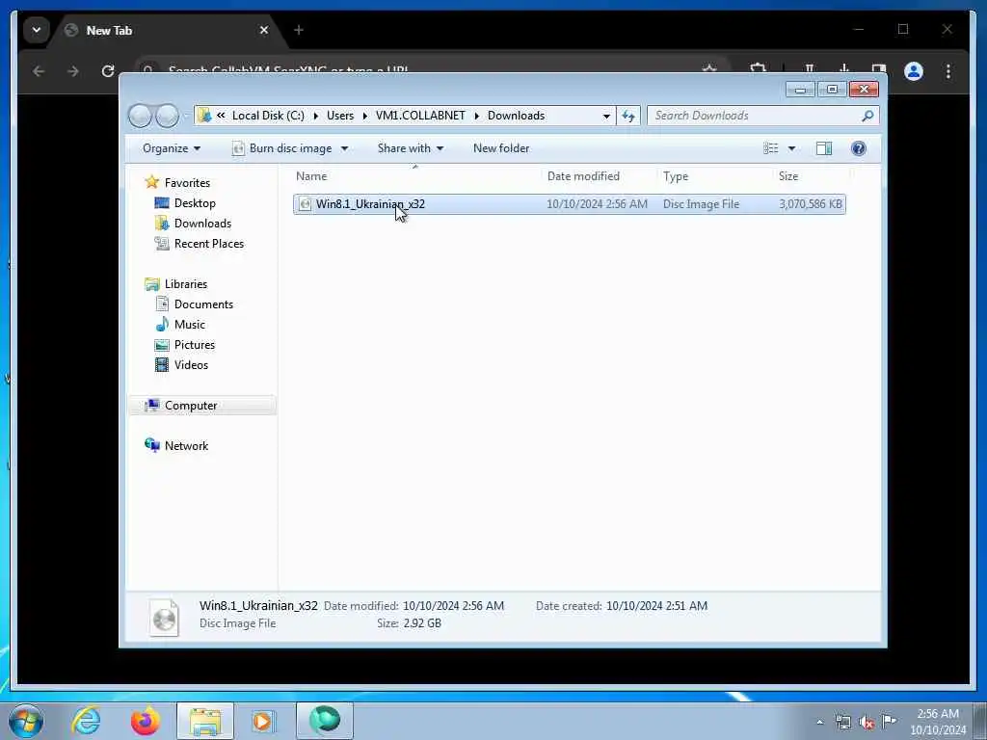Screen dimensions: 987x740
Task: Show hidden tray icons arrow
Action: click(x=819, y=723)
